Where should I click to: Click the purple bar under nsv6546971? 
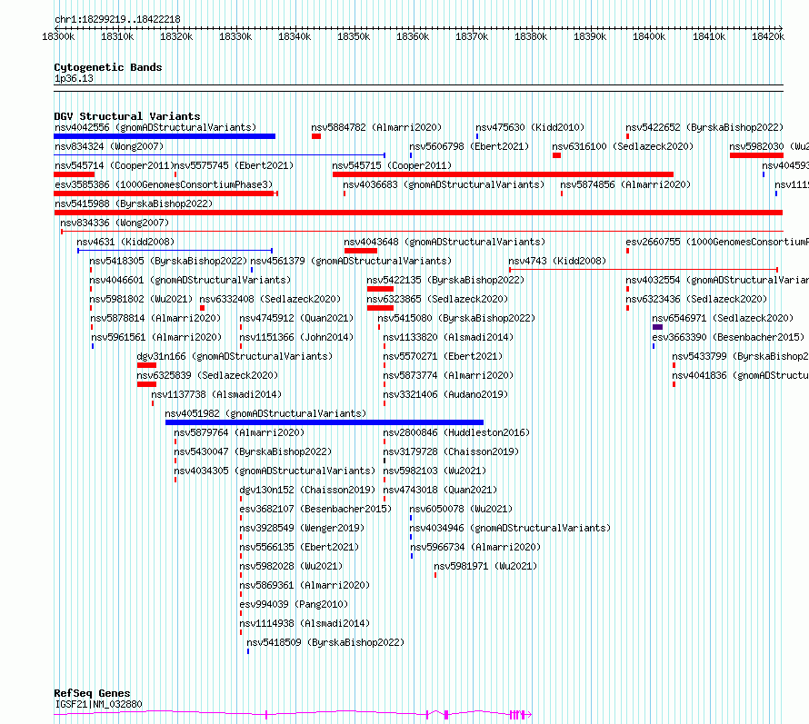657,327
